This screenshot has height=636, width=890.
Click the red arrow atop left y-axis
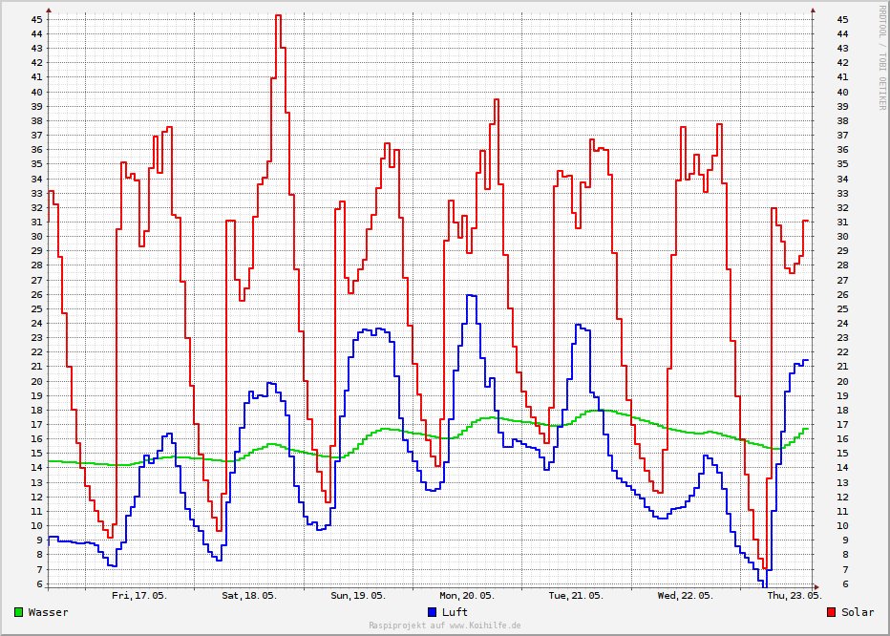49,11
